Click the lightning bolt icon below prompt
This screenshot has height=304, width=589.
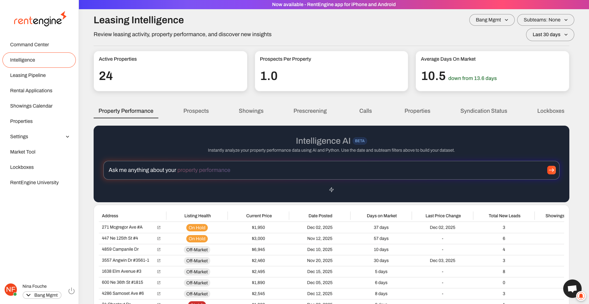pos(331,190)
